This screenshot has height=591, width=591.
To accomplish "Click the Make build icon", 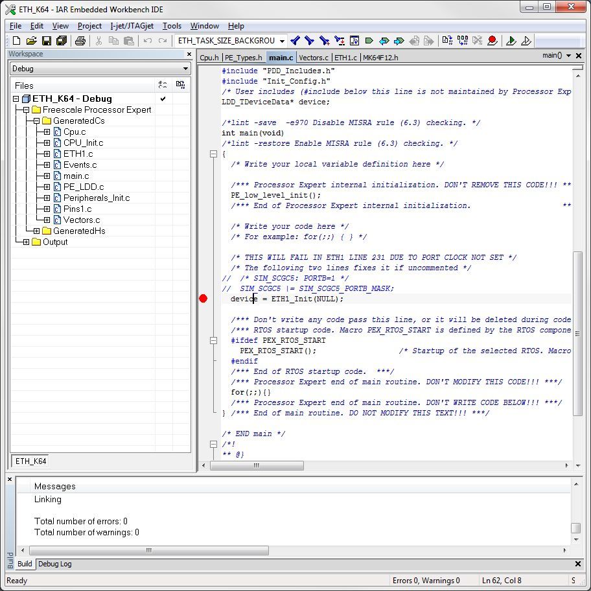I will 463,41.
